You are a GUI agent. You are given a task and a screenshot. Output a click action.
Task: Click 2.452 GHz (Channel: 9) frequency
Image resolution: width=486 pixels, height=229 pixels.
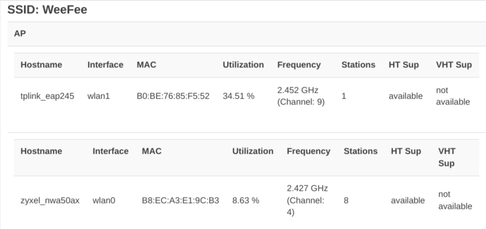click(x=301, y=96)
